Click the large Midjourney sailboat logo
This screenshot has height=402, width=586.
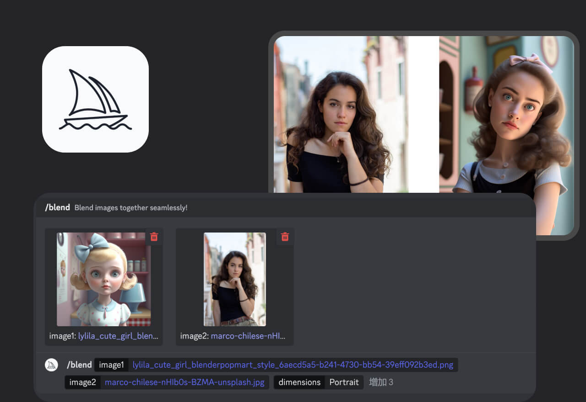(x=95, y=99)
